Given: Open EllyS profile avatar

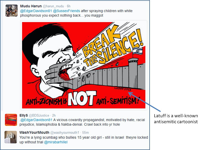Looking at the screenshot, I should coord(11,120).
